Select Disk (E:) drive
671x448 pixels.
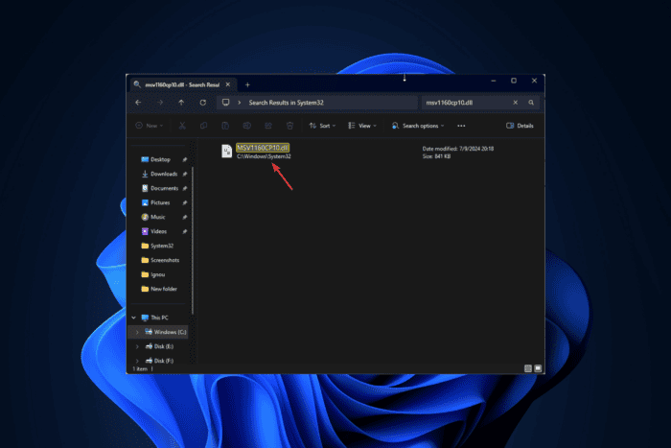(164, 346)
